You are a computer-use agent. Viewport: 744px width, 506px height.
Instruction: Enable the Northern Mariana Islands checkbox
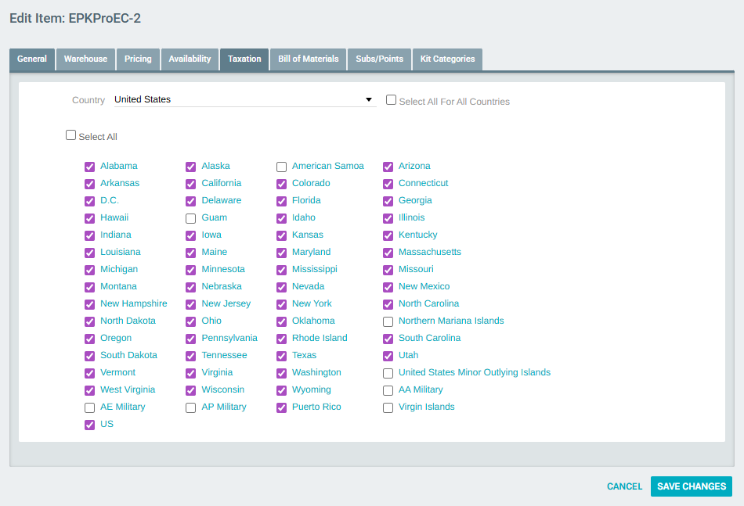388,321
